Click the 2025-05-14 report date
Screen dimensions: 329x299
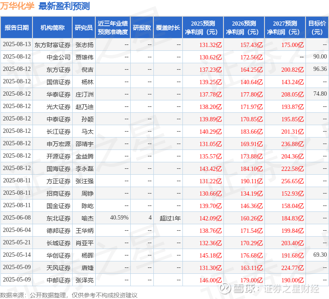[17, 255]
